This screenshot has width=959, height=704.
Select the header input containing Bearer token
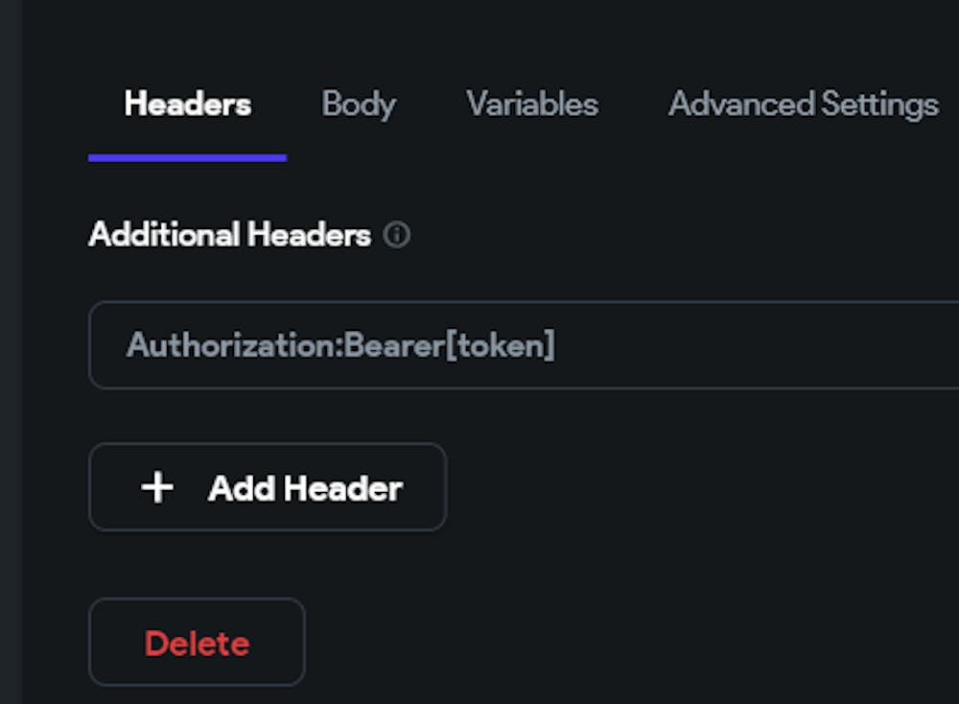pyautogui.click(x=384, y=345)
